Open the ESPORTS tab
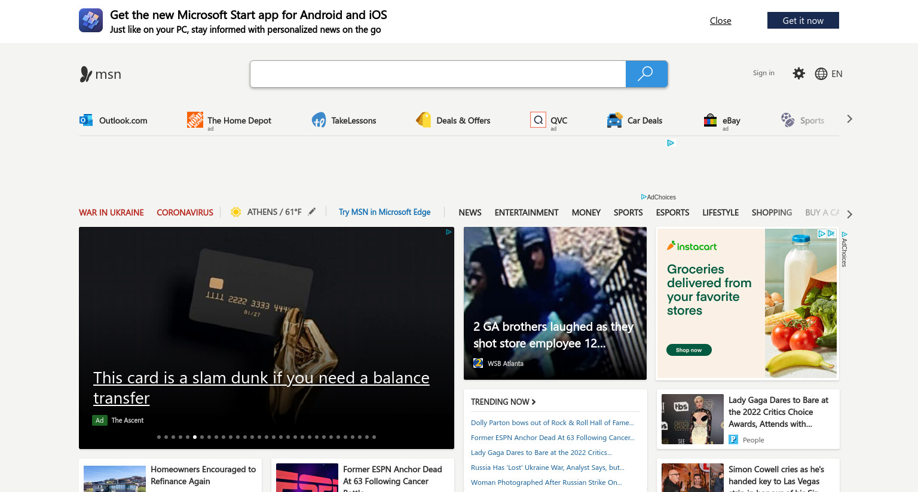Viewport: 918px width, 492px height. 672,213
